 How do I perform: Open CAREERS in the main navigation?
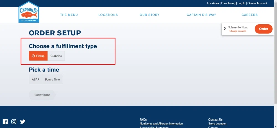250,15
